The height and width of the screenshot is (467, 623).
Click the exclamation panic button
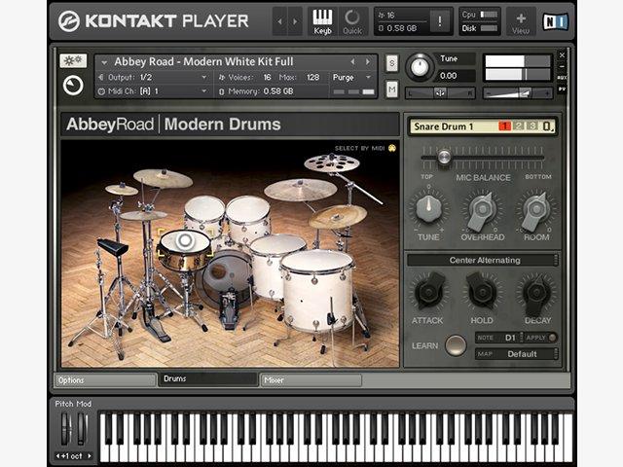coord(439,21)
